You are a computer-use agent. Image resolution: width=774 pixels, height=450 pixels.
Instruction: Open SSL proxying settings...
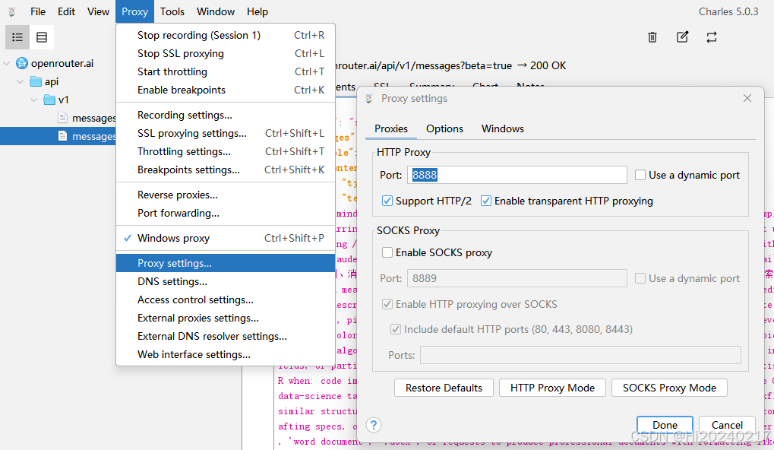point(226,133)
